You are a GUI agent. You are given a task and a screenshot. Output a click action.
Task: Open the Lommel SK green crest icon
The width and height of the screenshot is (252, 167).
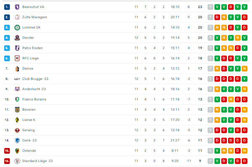17,27
